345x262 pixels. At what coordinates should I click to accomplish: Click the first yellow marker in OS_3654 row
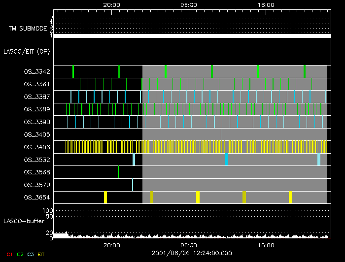105,197
